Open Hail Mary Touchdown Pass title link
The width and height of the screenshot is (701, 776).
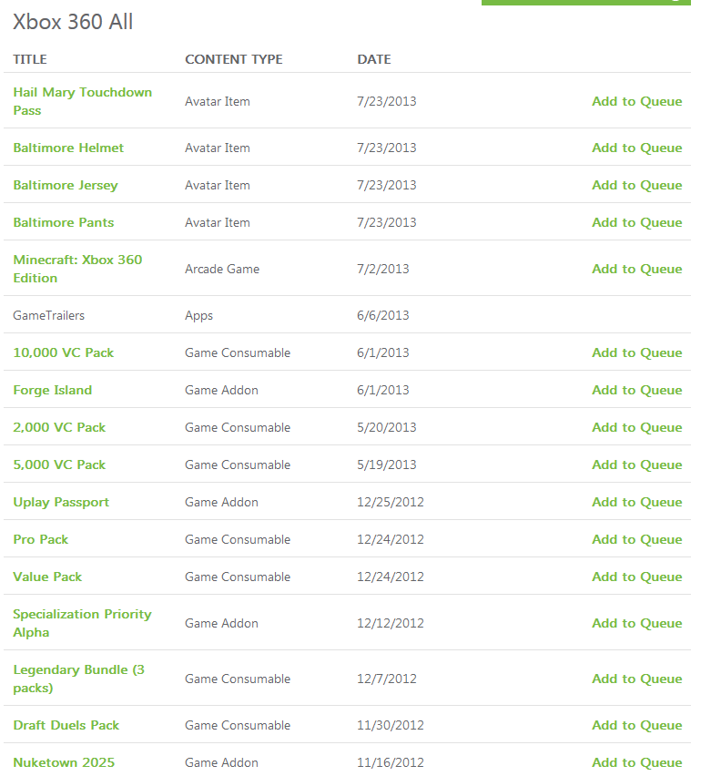[x=82, y=101]
